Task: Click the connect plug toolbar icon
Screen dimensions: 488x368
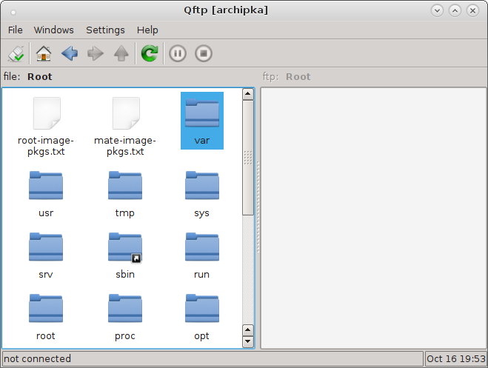Action: point(16,53)
